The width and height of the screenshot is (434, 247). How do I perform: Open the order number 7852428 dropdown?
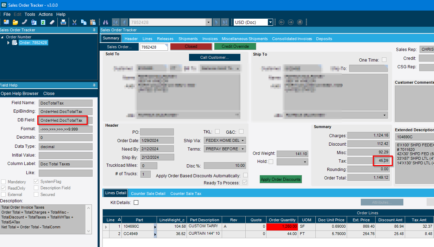(208, 22)
